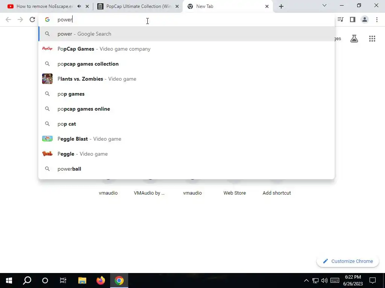Screen dimensions: 385x288
Task: Close the PopCap Ultimate Collection tab
Action: point(177,6)
